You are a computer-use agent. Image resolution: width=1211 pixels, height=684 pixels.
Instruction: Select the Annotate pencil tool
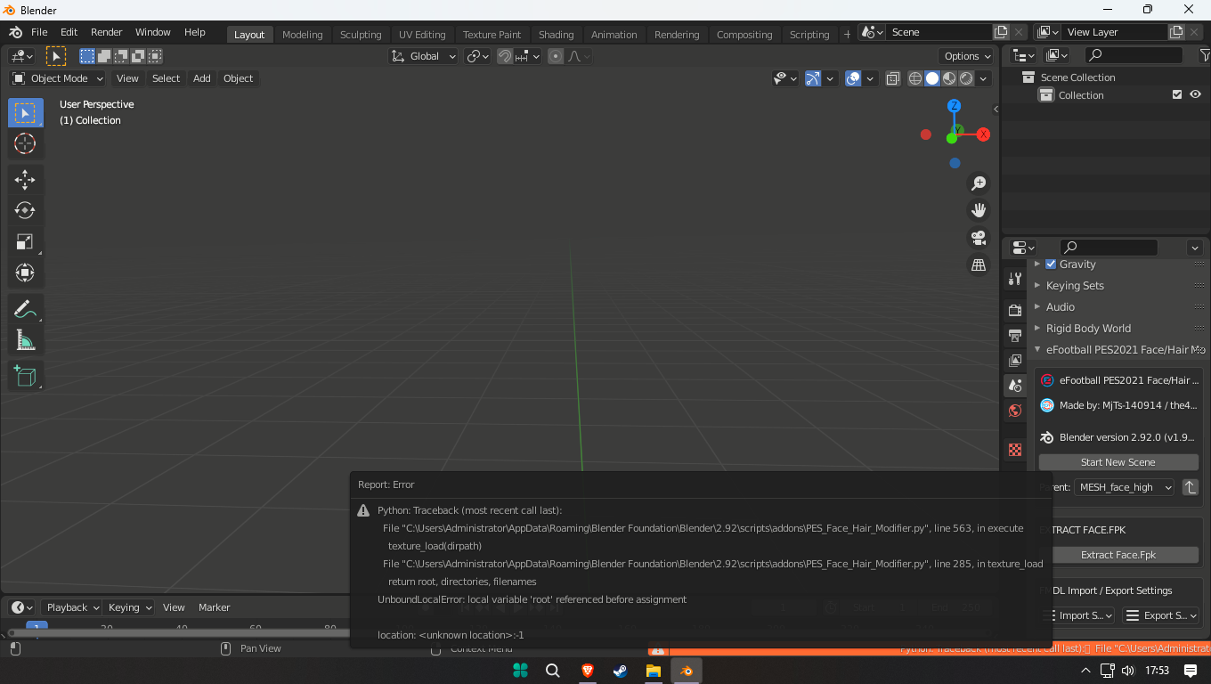tap(25, 309)
